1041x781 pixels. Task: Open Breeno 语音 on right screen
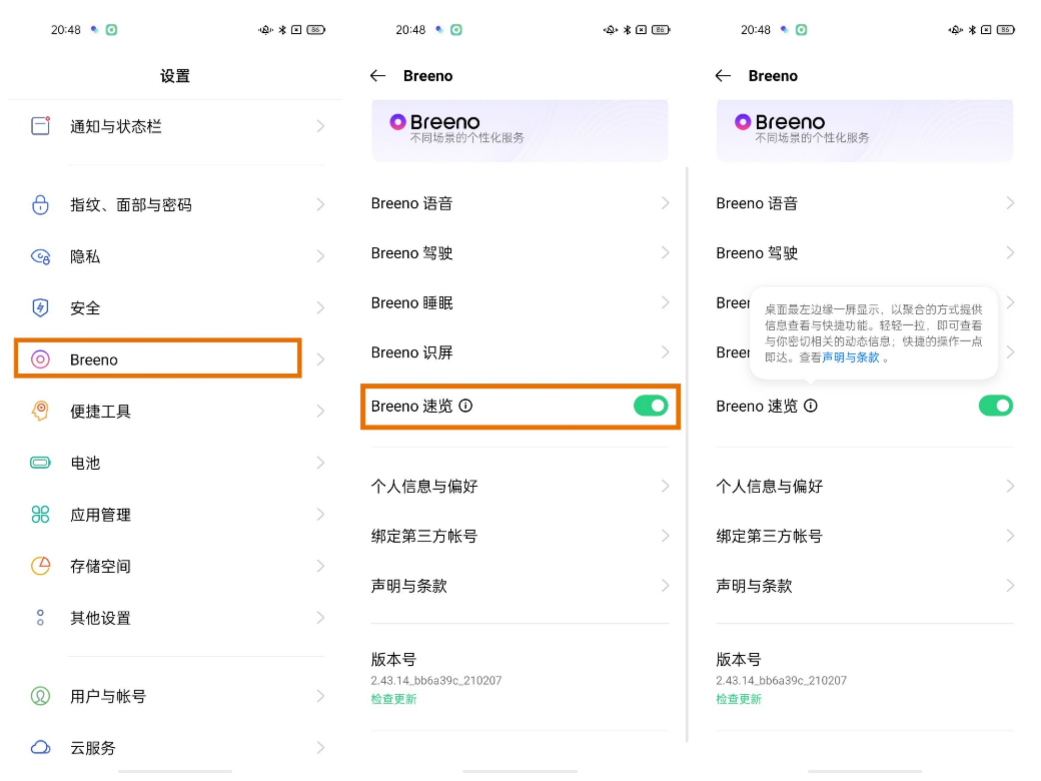tap(865, 203)
